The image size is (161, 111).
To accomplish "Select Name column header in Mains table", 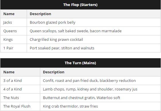I will 9,72.
